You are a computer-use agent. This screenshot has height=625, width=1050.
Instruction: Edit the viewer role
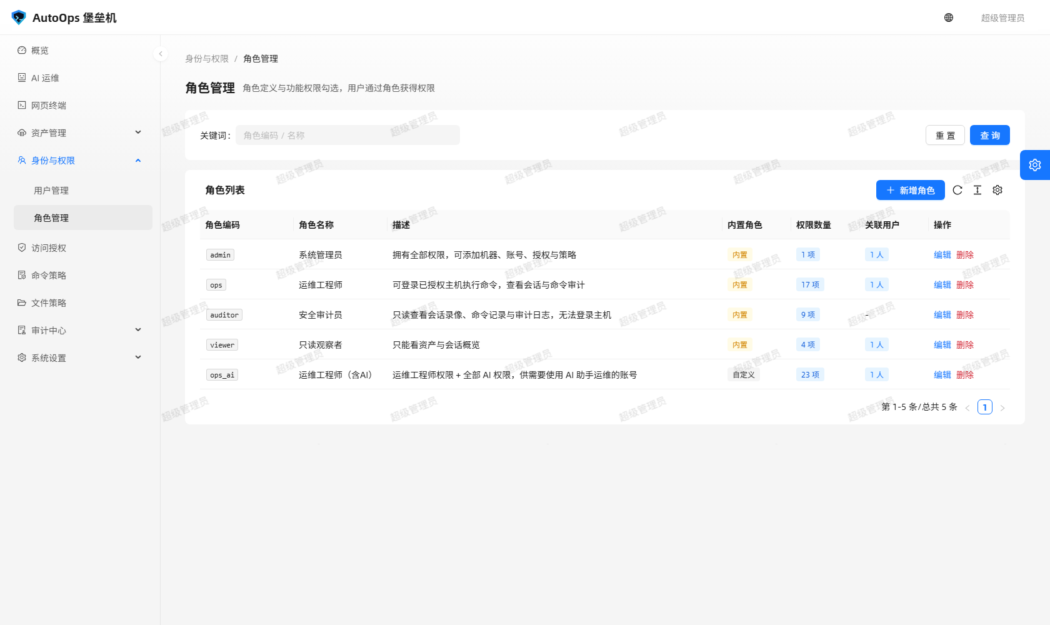coord(942,345)
